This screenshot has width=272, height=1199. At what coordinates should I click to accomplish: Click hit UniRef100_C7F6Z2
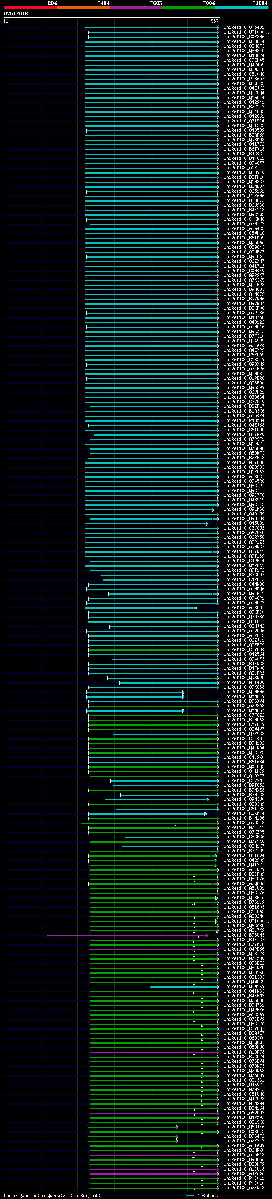pyautogui.click(x=244, y=715)
